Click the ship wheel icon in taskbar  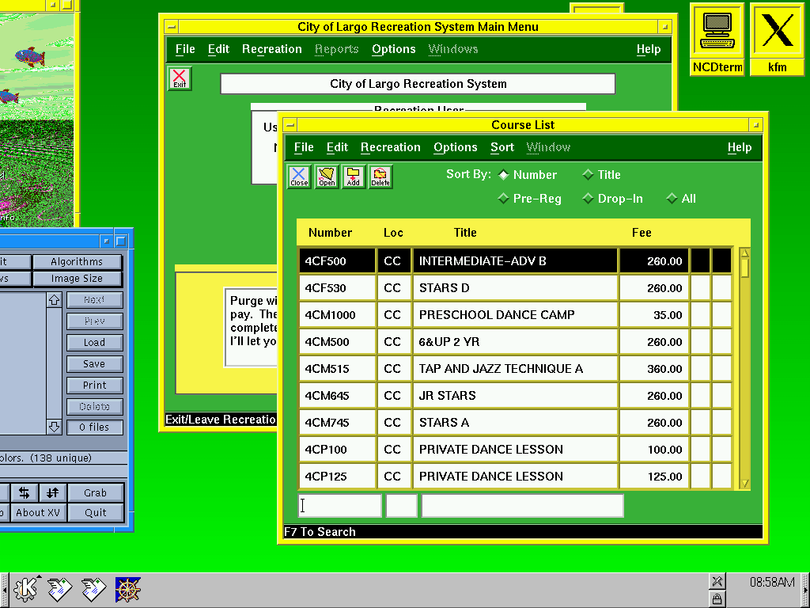[127, 588]
